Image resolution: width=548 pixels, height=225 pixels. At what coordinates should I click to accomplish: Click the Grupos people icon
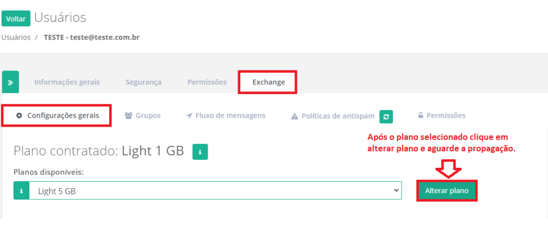pyautogui.click(x=128, y=115)
